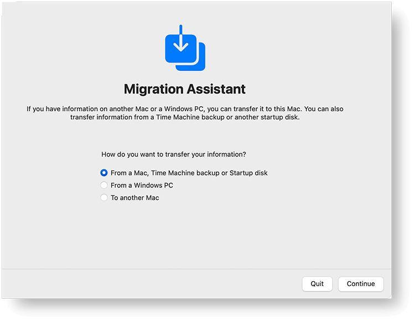This screenshot has height=322, width=415.
Task: Click the blue Migration Assistant app icon
Action: (x=185, y=48)
